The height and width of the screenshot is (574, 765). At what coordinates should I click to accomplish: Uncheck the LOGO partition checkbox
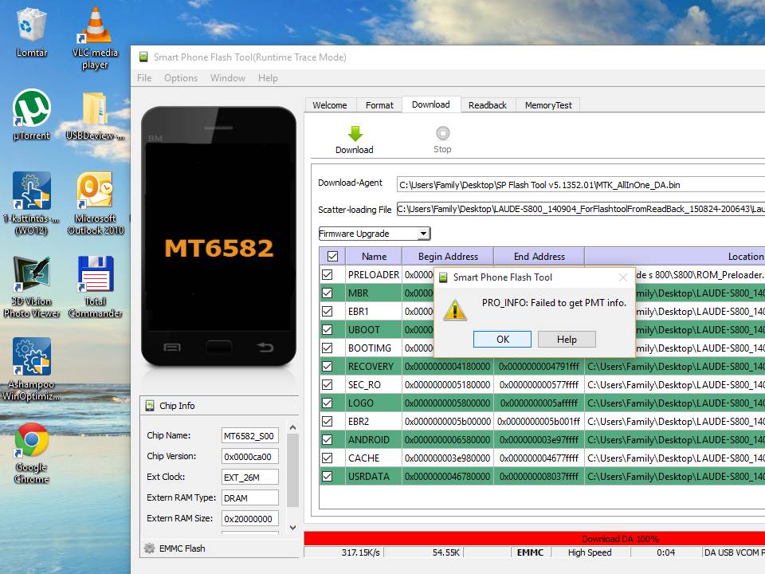coord(327,403)
